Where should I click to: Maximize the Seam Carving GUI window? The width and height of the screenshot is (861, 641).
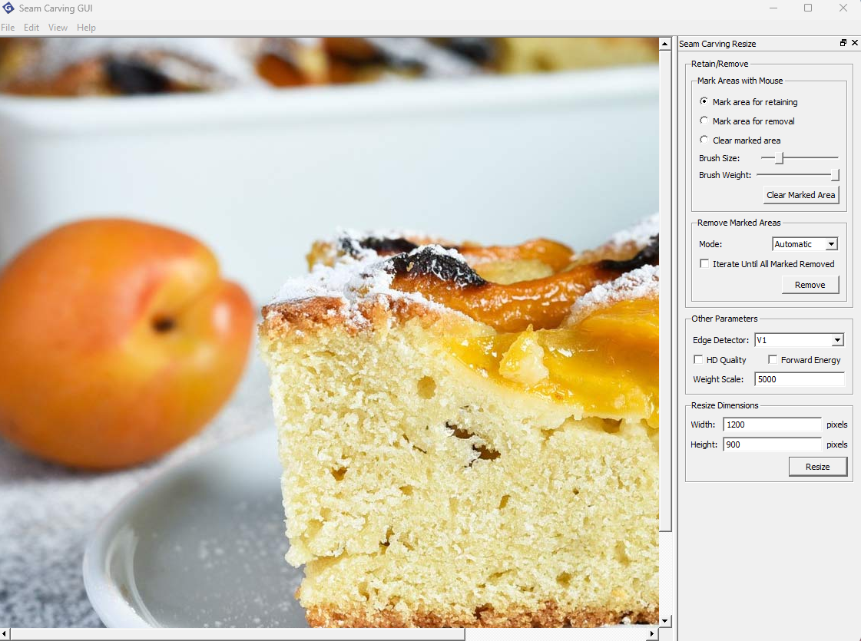click(x=808, y=8)
